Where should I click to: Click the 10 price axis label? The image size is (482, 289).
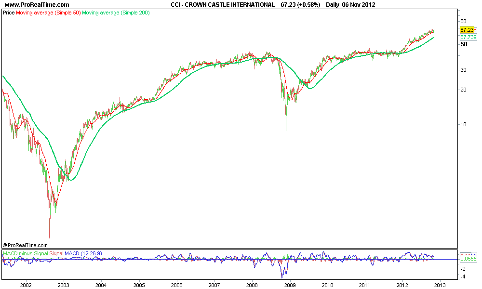pos(463,124)
